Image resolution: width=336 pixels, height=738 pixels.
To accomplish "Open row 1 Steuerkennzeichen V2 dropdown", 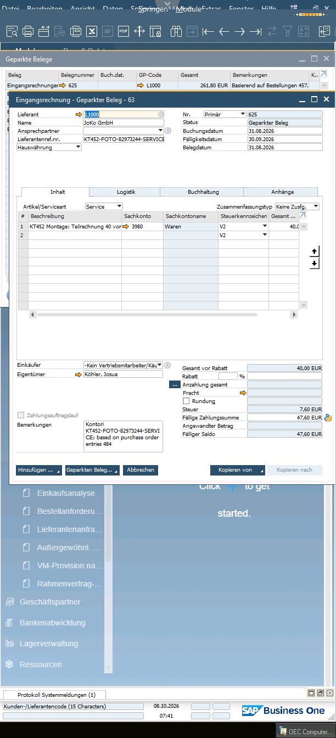I will (x=265, y=226).
